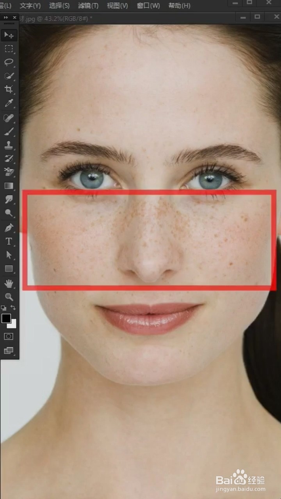Image resolution: width=281 pixels, height=499 pixels.
Task: Select the Hand tool
Action: pyautogui.click(x=9, y=283)
